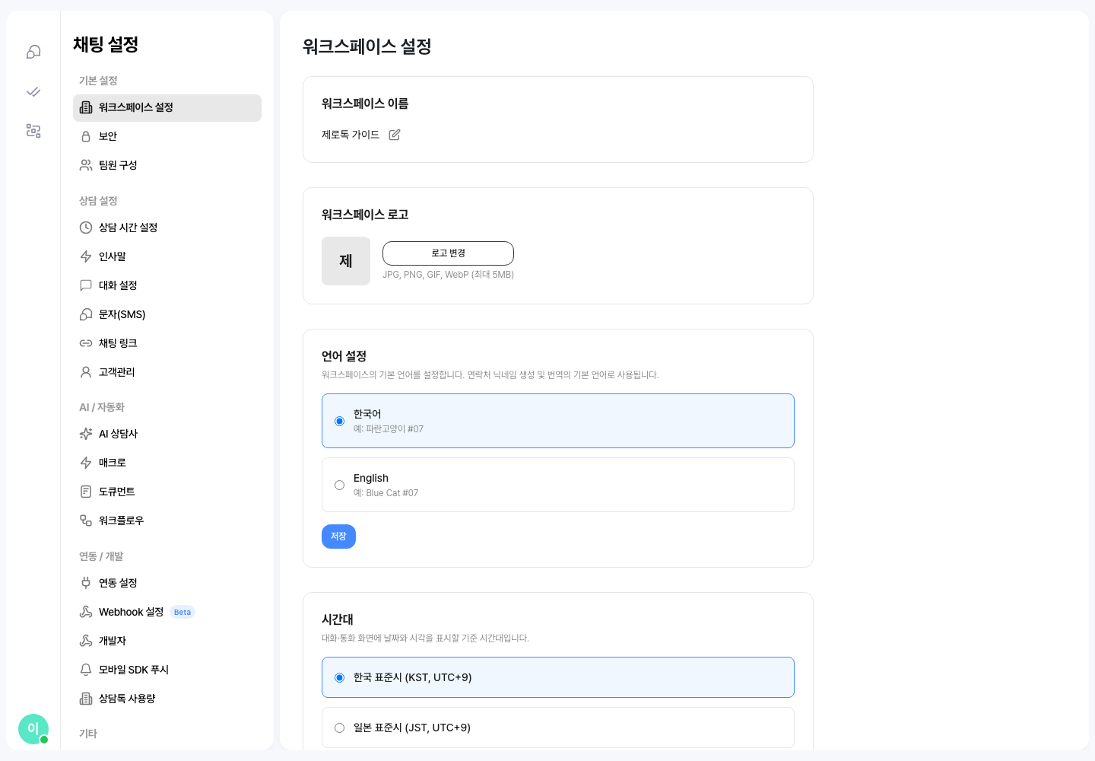Click the 로고 변경 button
The width and height of the screenshot is (1095, 761).
pyautogui.click(x=448, y=253)
